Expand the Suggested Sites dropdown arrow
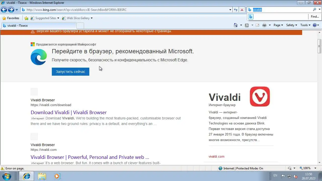322x181 pixels. click(58, 18)
